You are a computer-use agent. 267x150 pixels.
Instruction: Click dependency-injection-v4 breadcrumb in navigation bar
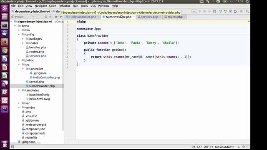pyautogui.click(x=32, y=11)
